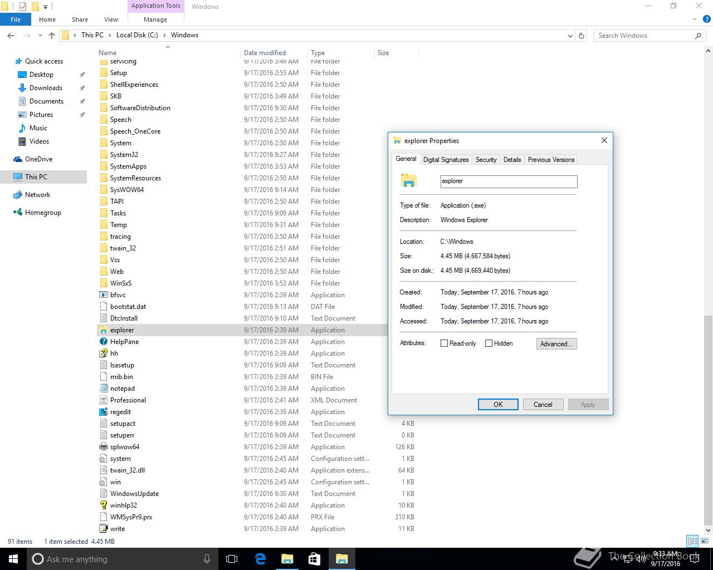Click the notepad application icon
This screenshot has height=570, width=713.
coord(103,389)
